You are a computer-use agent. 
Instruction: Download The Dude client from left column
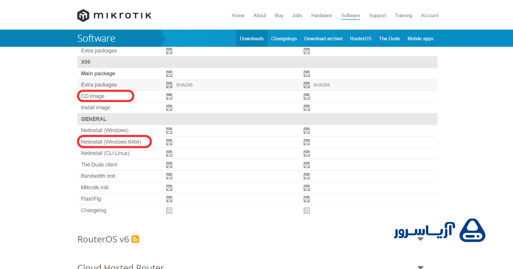[x=169, y=165]
